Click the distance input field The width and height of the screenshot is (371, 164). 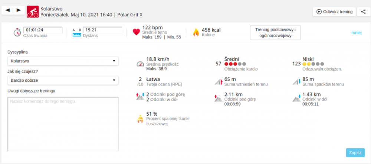click(x=102, y=30)
